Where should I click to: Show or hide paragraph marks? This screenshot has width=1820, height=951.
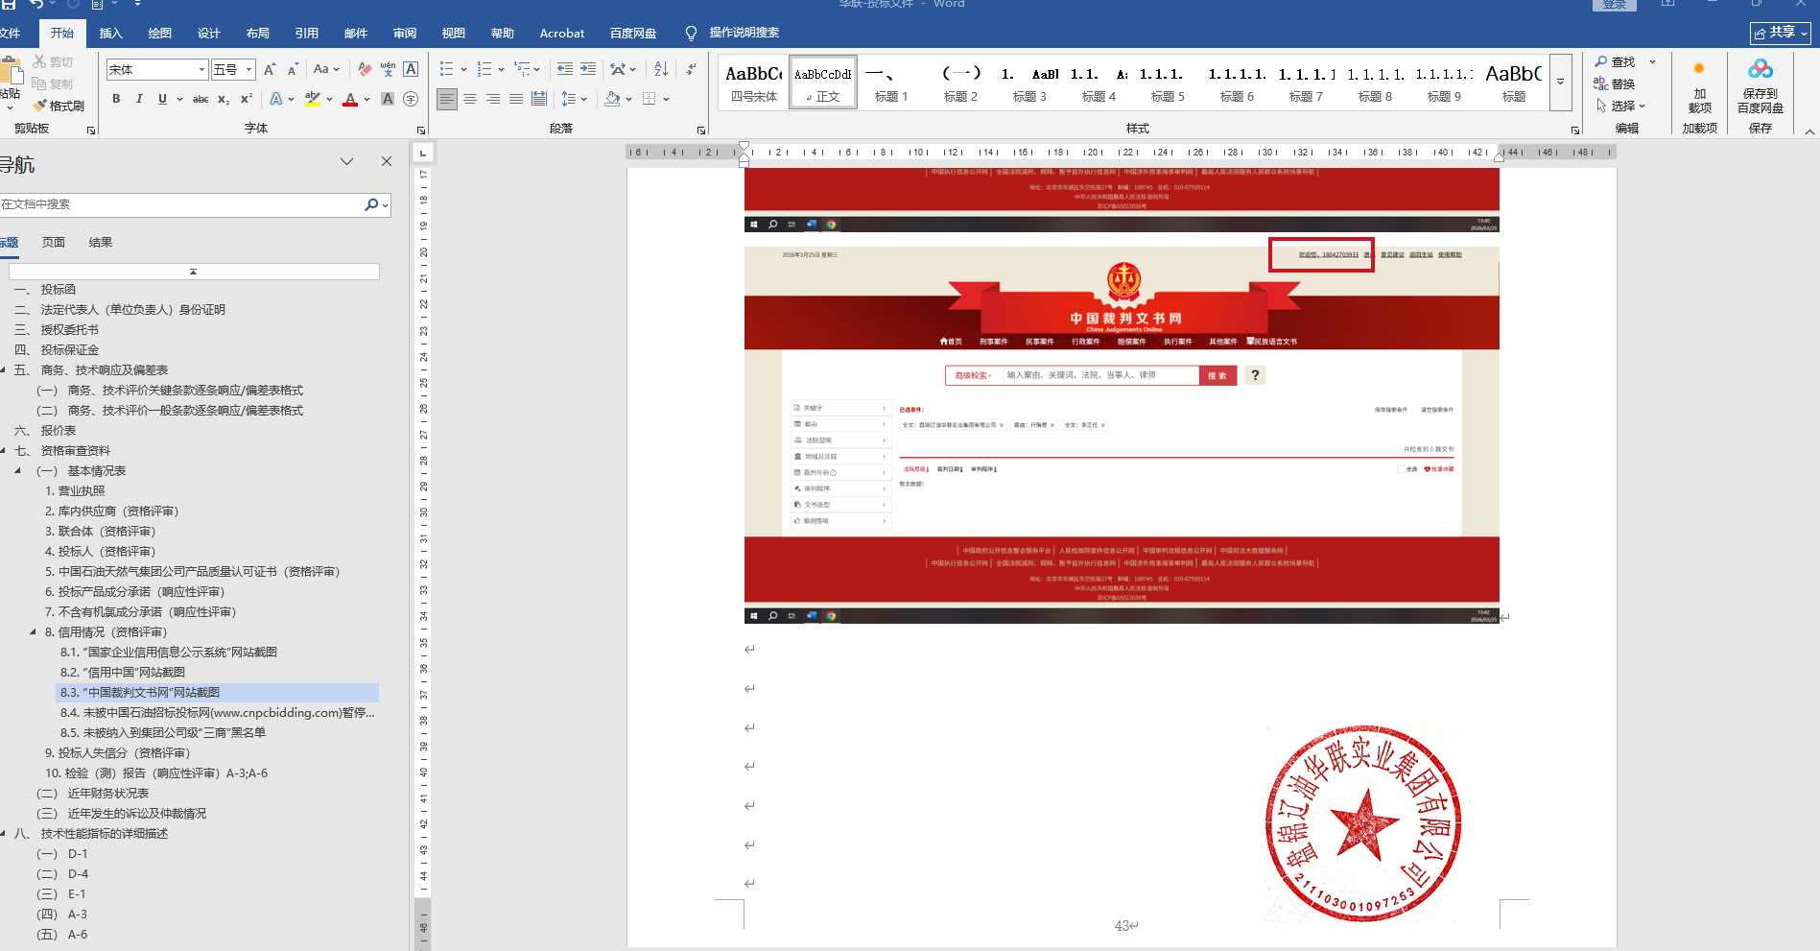click(691, 69)
